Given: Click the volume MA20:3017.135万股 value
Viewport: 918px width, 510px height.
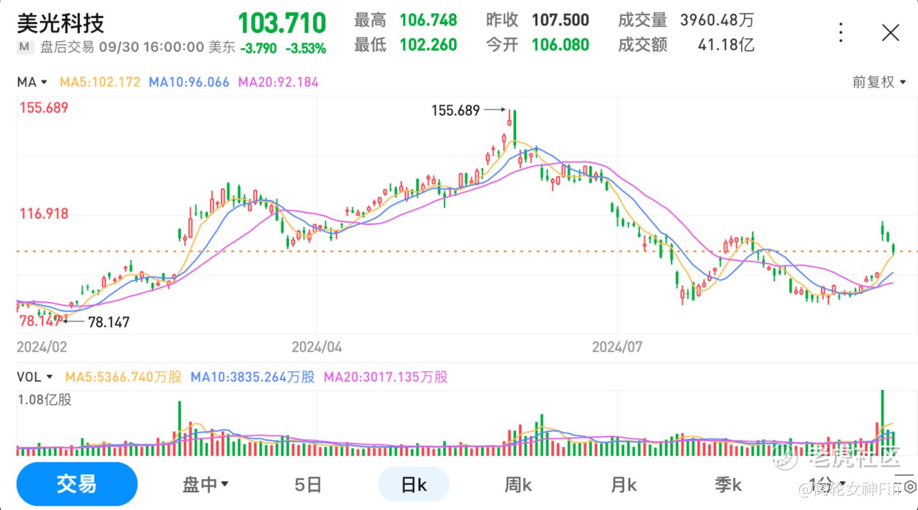Looking at the screenshot, I should (x=386, y=377).
